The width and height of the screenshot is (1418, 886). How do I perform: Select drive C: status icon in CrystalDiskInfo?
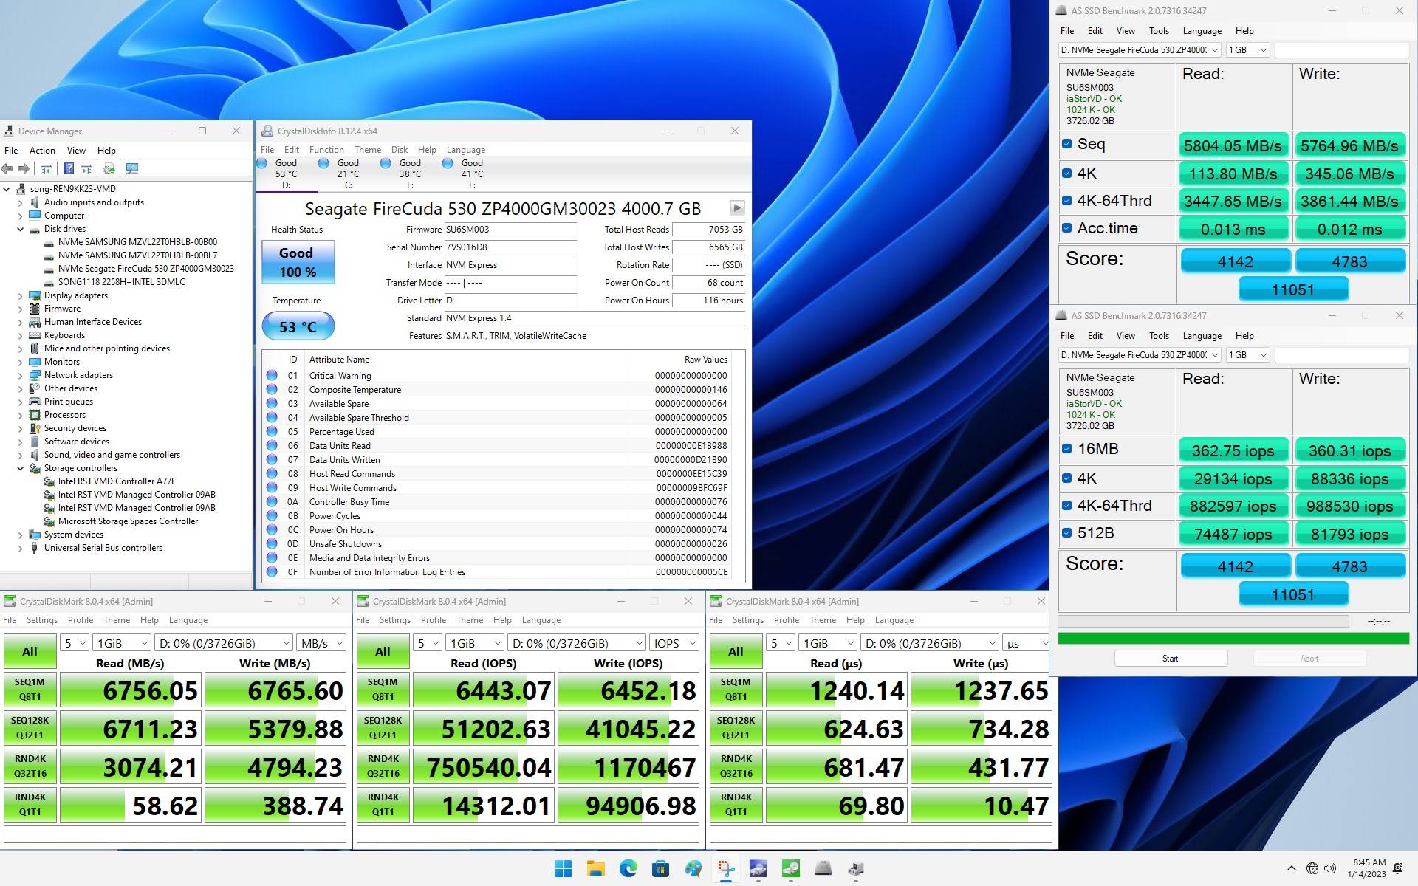[x=323, y=164]
